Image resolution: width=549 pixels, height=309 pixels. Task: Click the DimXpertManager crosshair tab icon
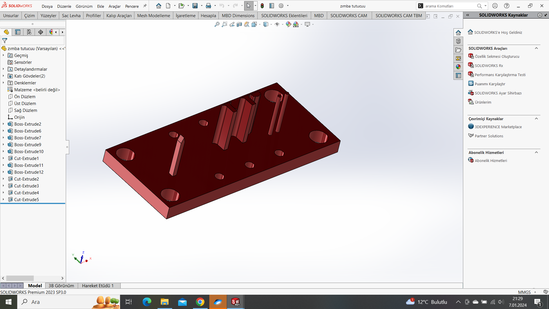[x=41, y=32]
